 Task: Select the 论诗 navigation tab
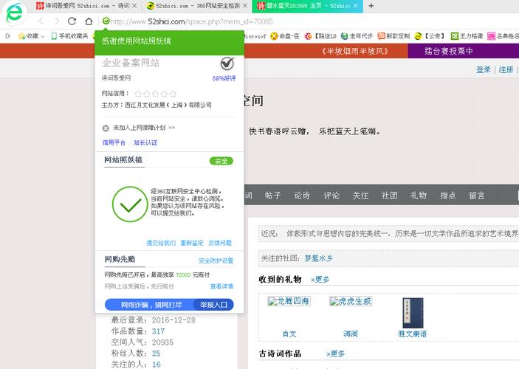302,196
